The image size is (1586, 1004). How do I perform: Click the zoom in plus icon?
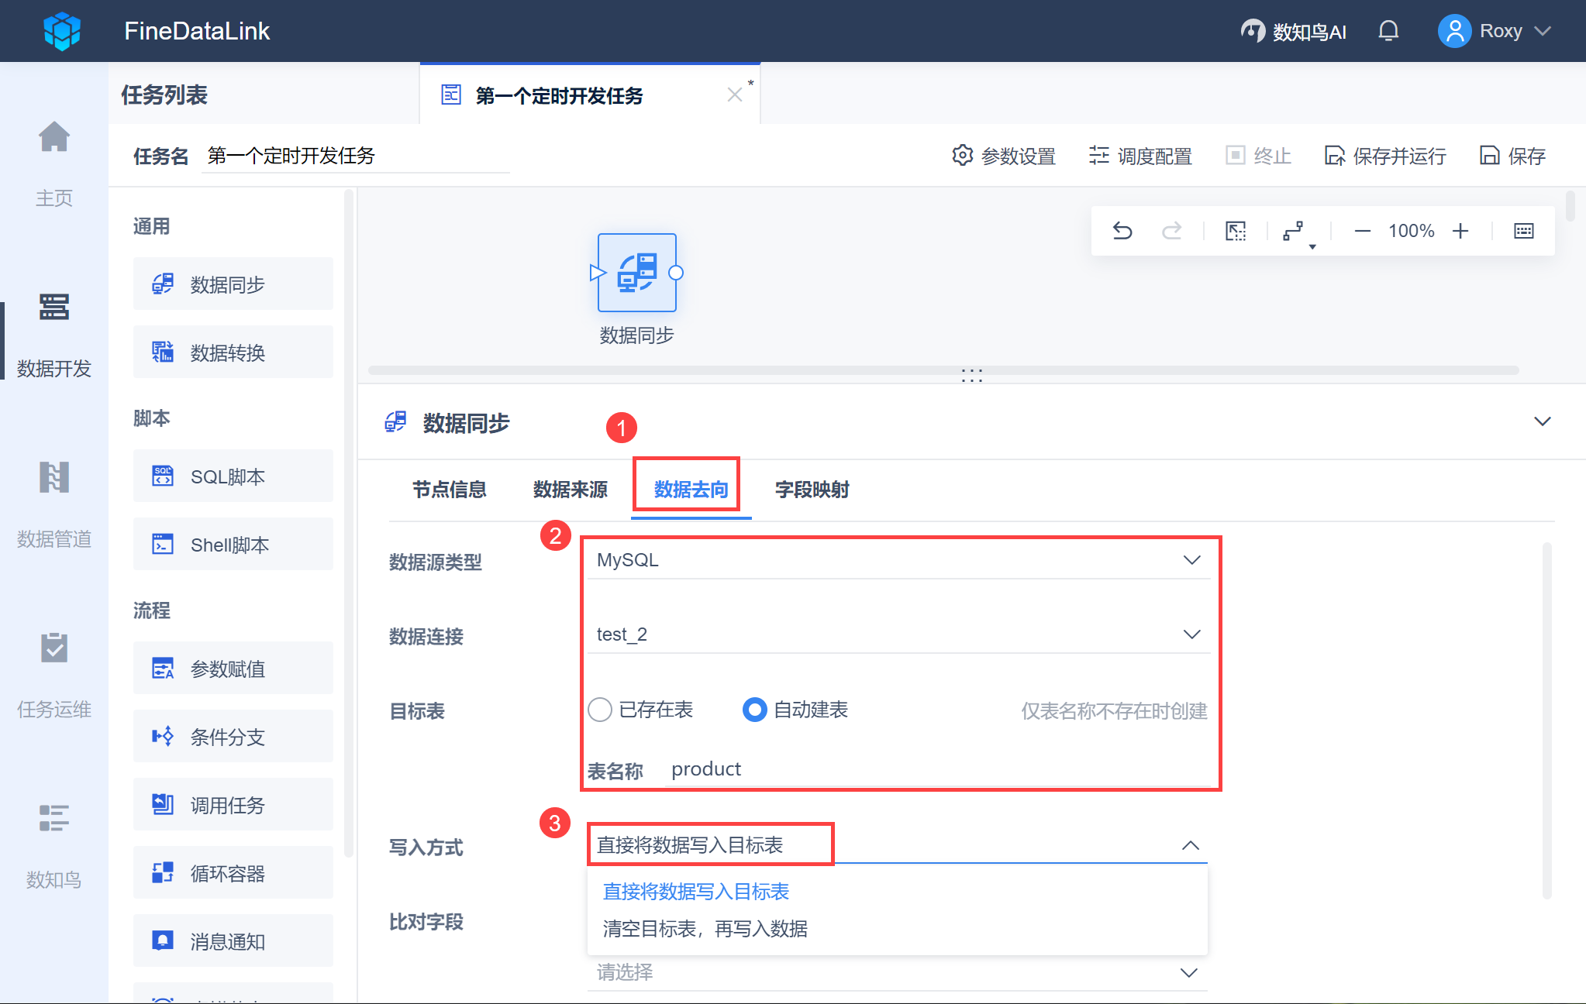click(x=1460, y=231)
